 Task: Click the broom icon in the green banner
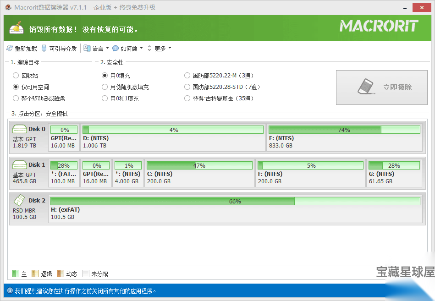17,27
